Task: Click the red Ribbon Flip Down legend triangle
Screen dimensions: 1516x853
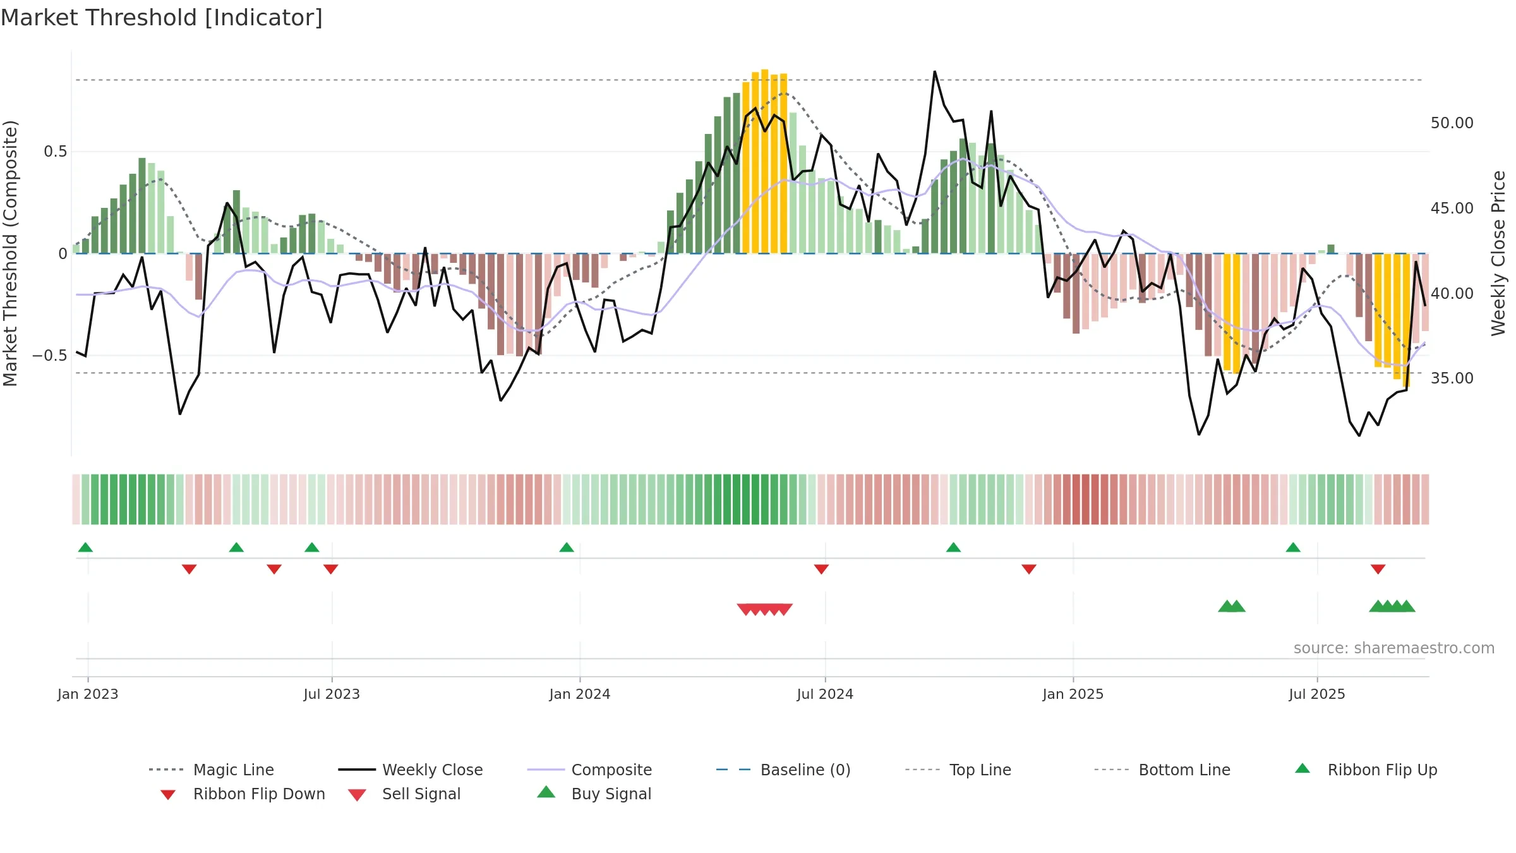Action: click(168, 795)
